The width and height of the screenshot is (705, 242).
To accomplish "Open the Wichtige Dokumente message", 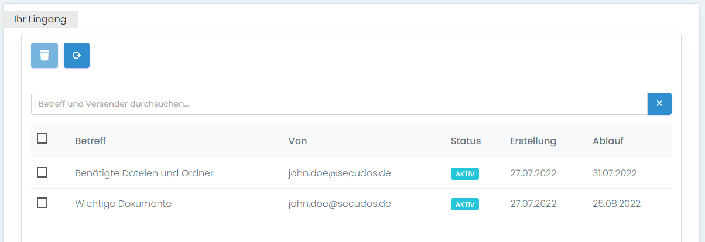I will pyautogui.click(x=123, y=204).
